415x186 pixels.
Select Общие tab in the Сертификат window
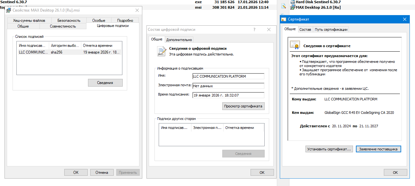[290, 29]
